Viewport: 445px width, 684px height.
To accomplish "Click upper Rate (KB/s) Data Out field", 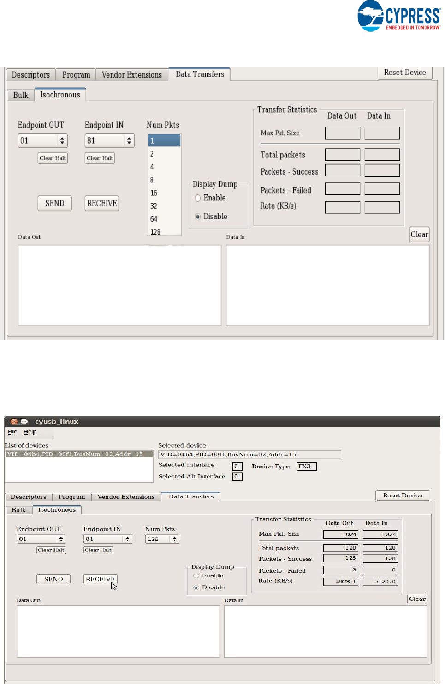I will (343, 207).
